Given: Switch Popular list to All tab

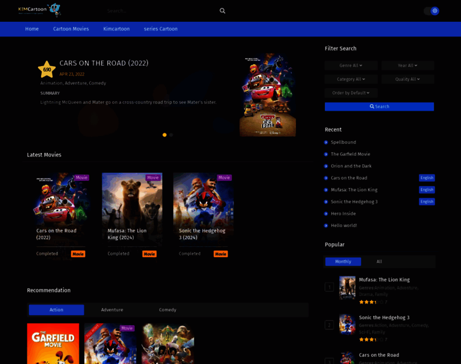Looking at the screenshot, I should 379,261.
